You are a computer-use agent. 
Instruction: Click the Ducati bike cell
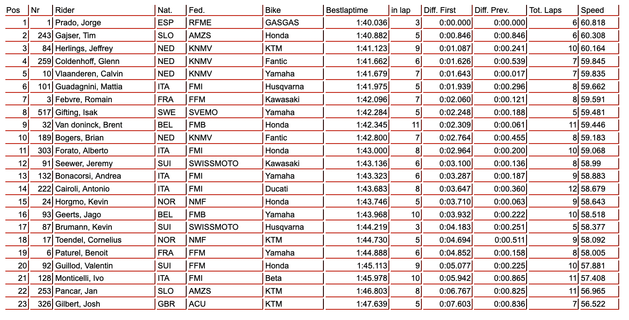point(276,189)
